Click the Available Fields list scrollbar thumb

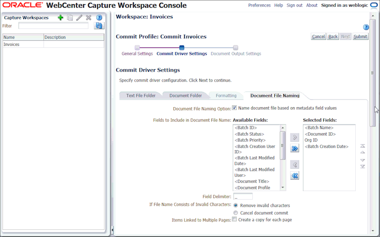[x=283, y=146]
